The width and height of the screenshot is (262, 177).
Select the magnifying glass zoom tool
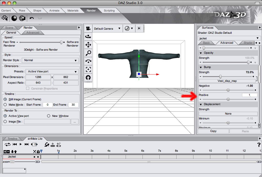[x=88, y=53]
